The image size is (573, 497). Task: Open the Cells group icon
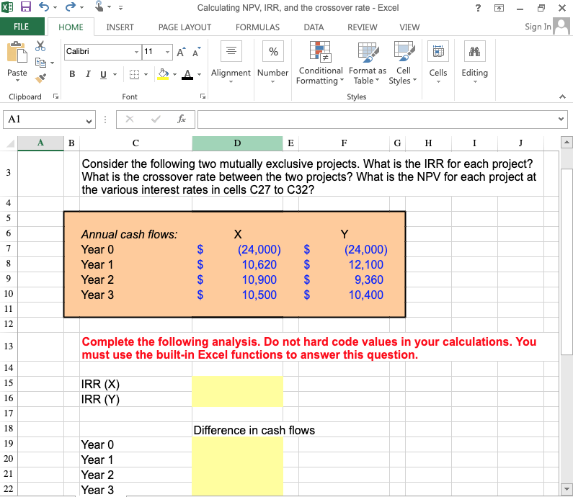tap(438, 51)
